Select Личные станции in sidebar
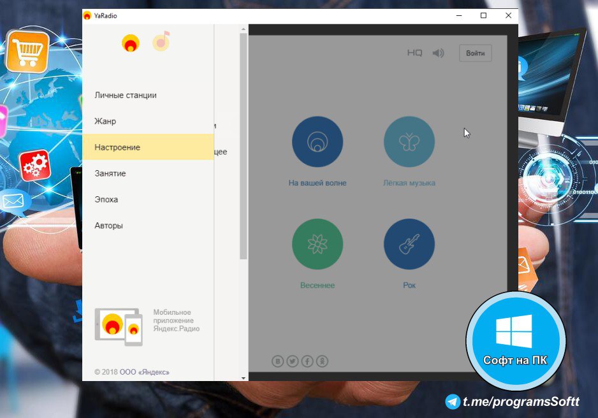The height and width of the screenshot is (418, 598). tap(126, 95)
